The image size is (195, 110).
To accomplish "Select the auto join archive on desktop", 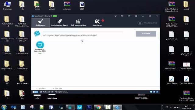I will coord(67,5).
